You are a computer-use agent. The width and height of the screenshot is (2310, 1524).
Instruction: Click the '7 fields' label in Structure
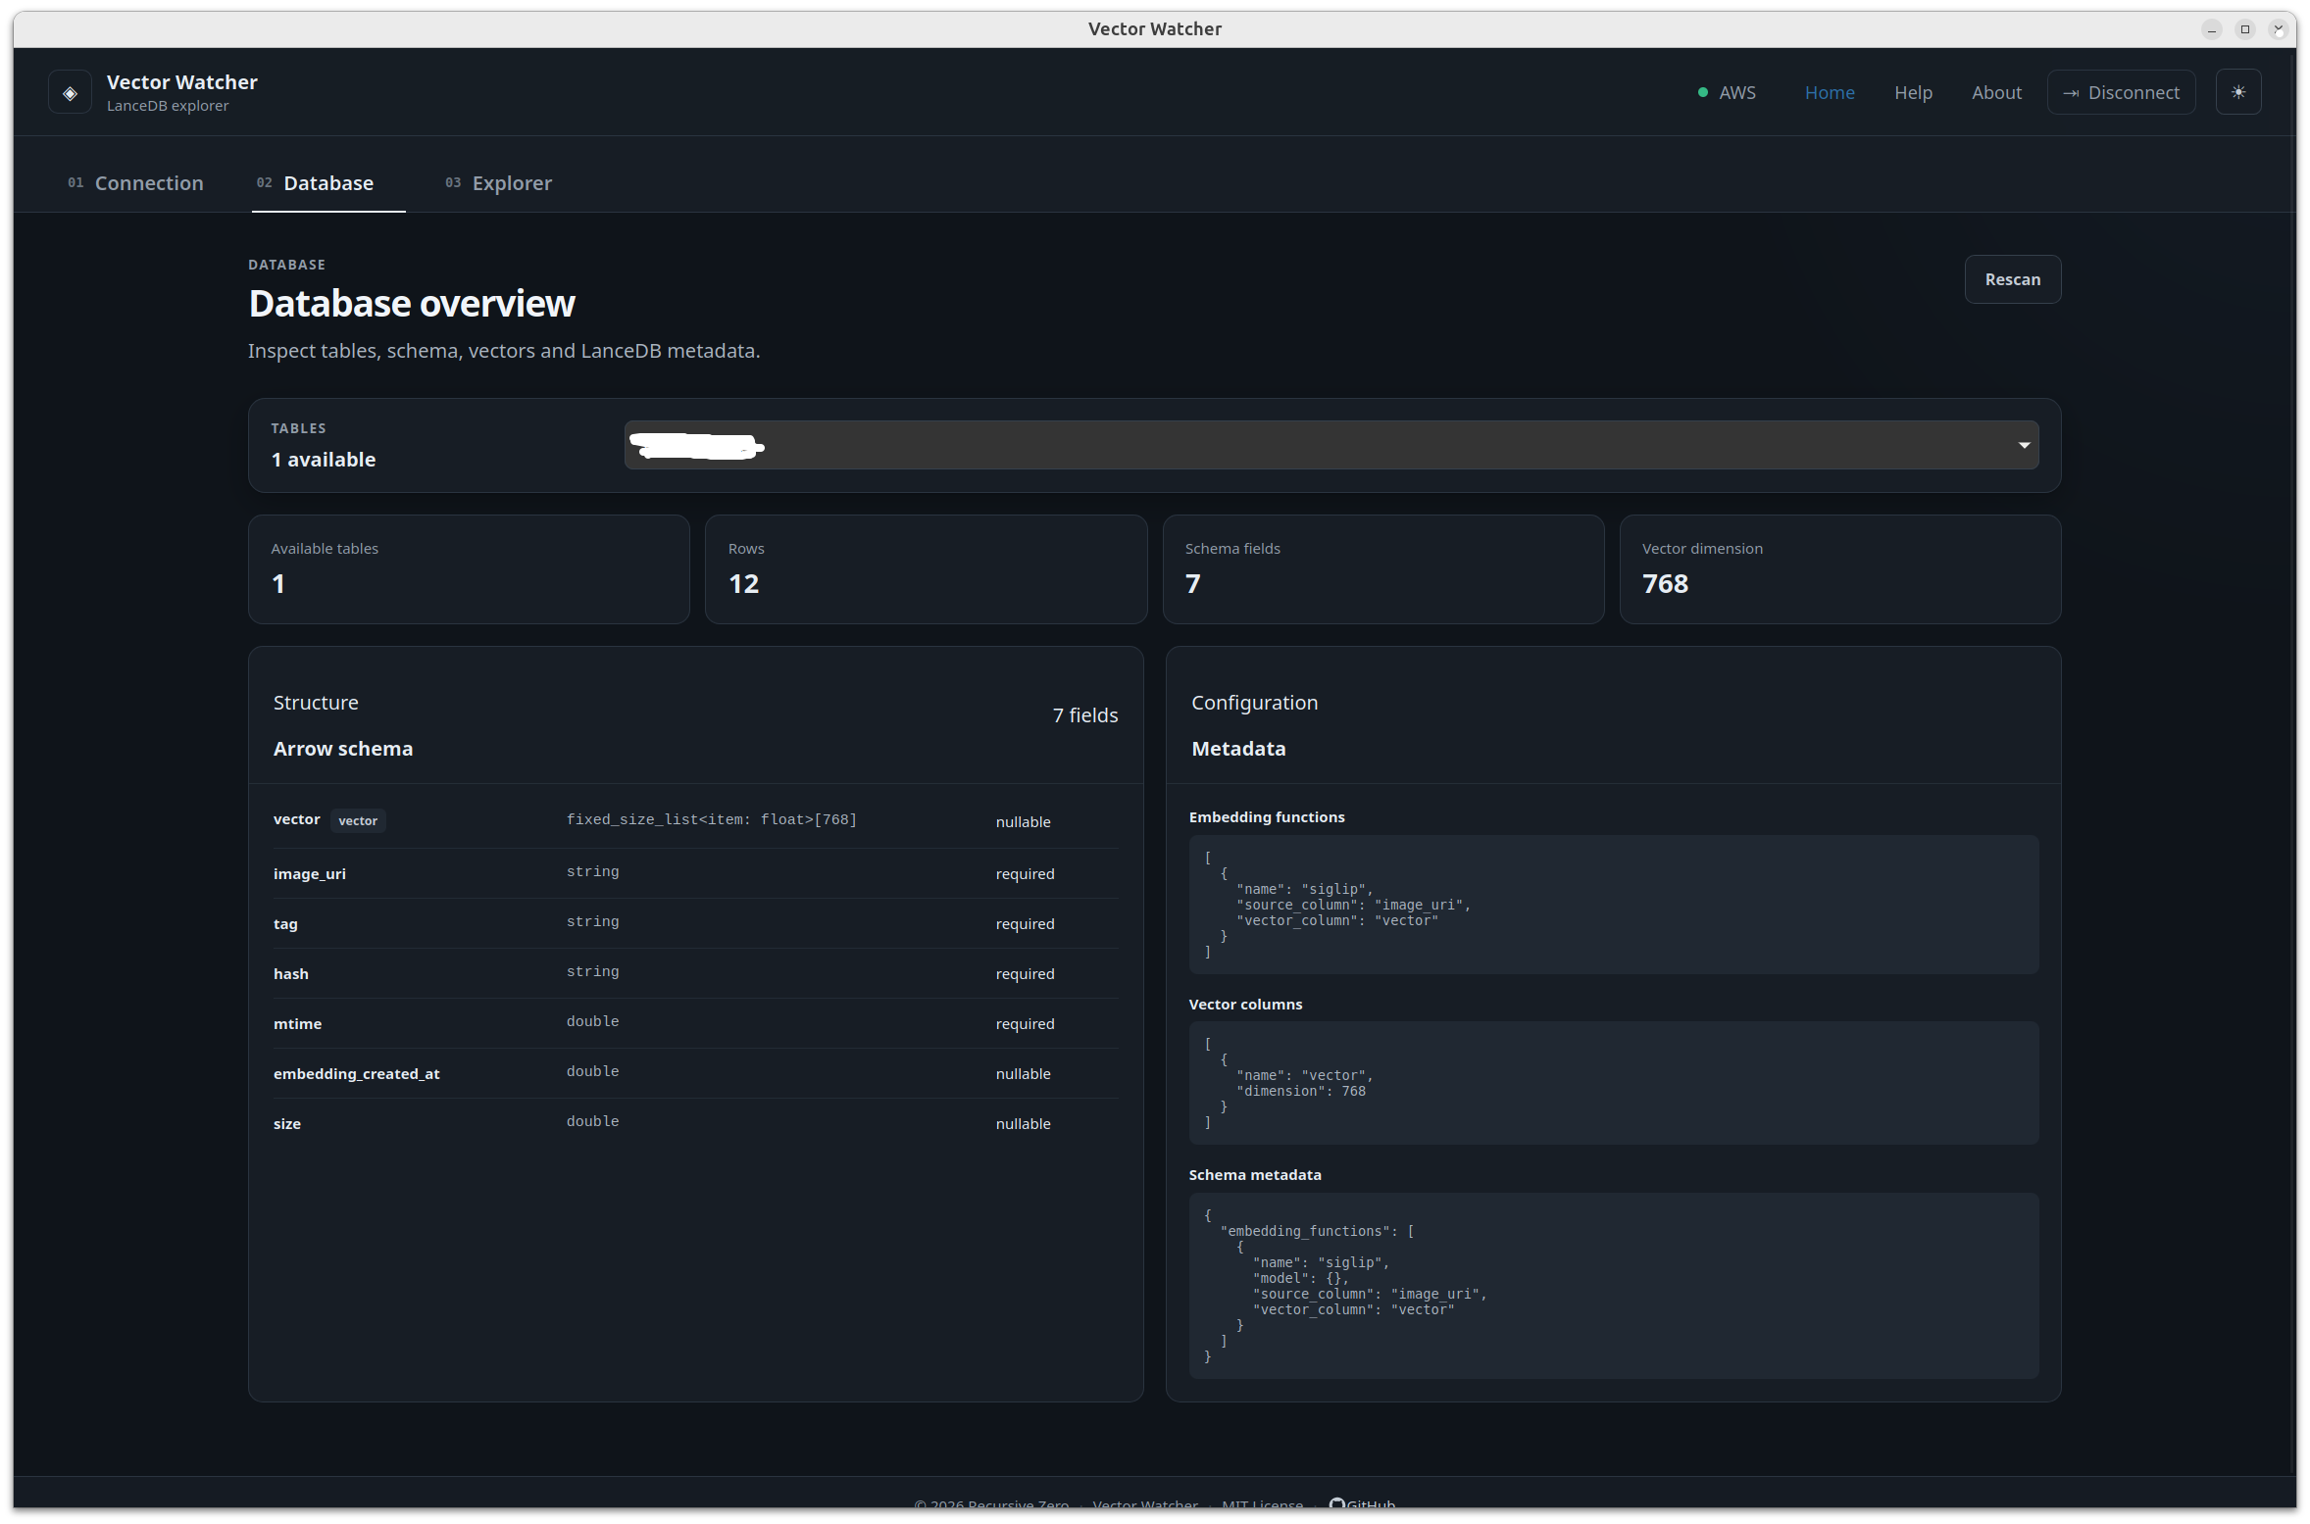(1085, 715)
